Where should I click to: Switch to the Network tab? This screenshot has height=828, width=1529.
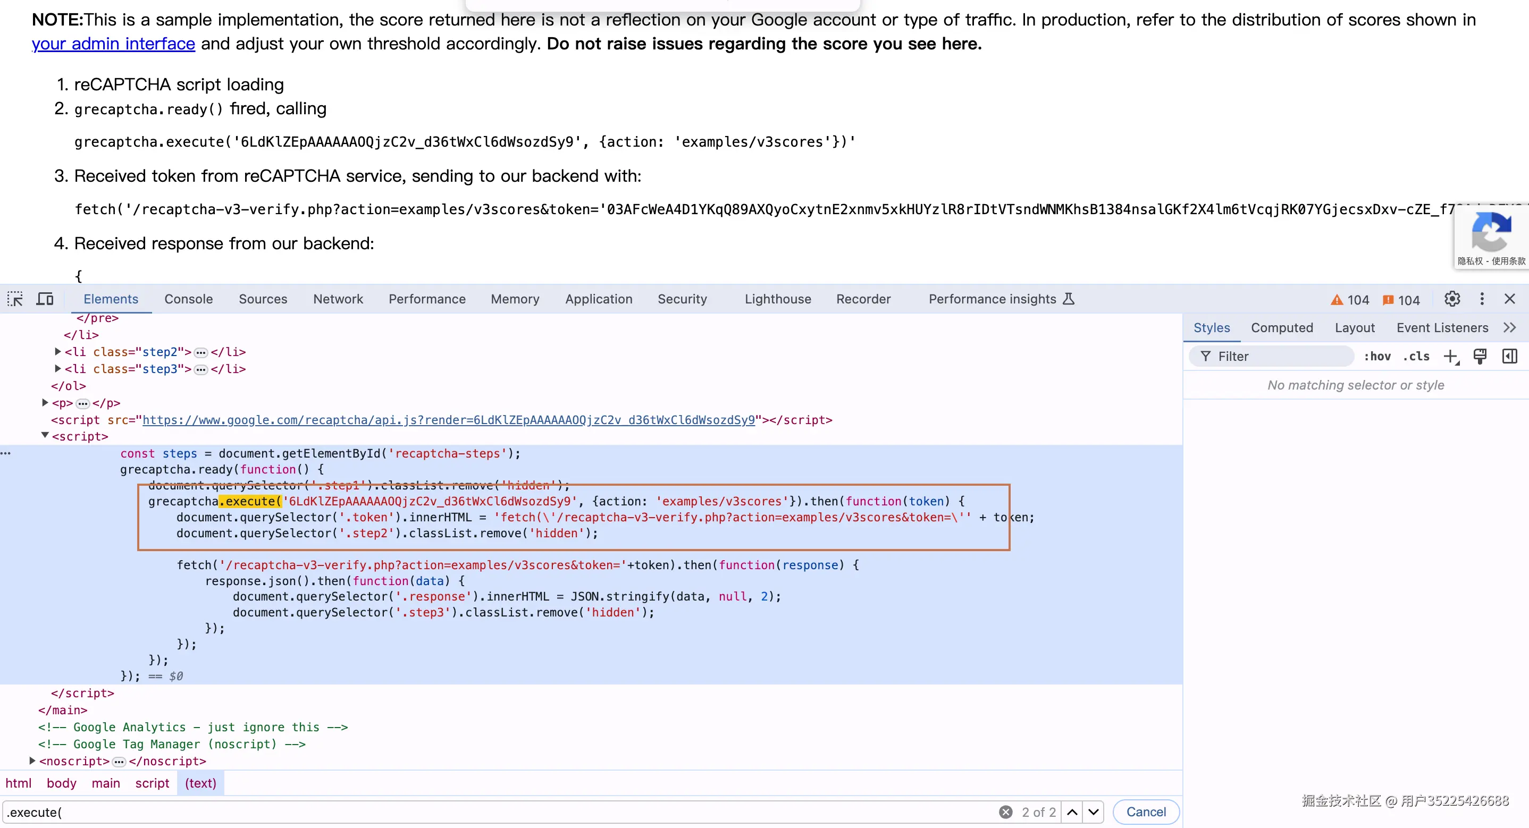pyautogui.click(x=338, y=299)
